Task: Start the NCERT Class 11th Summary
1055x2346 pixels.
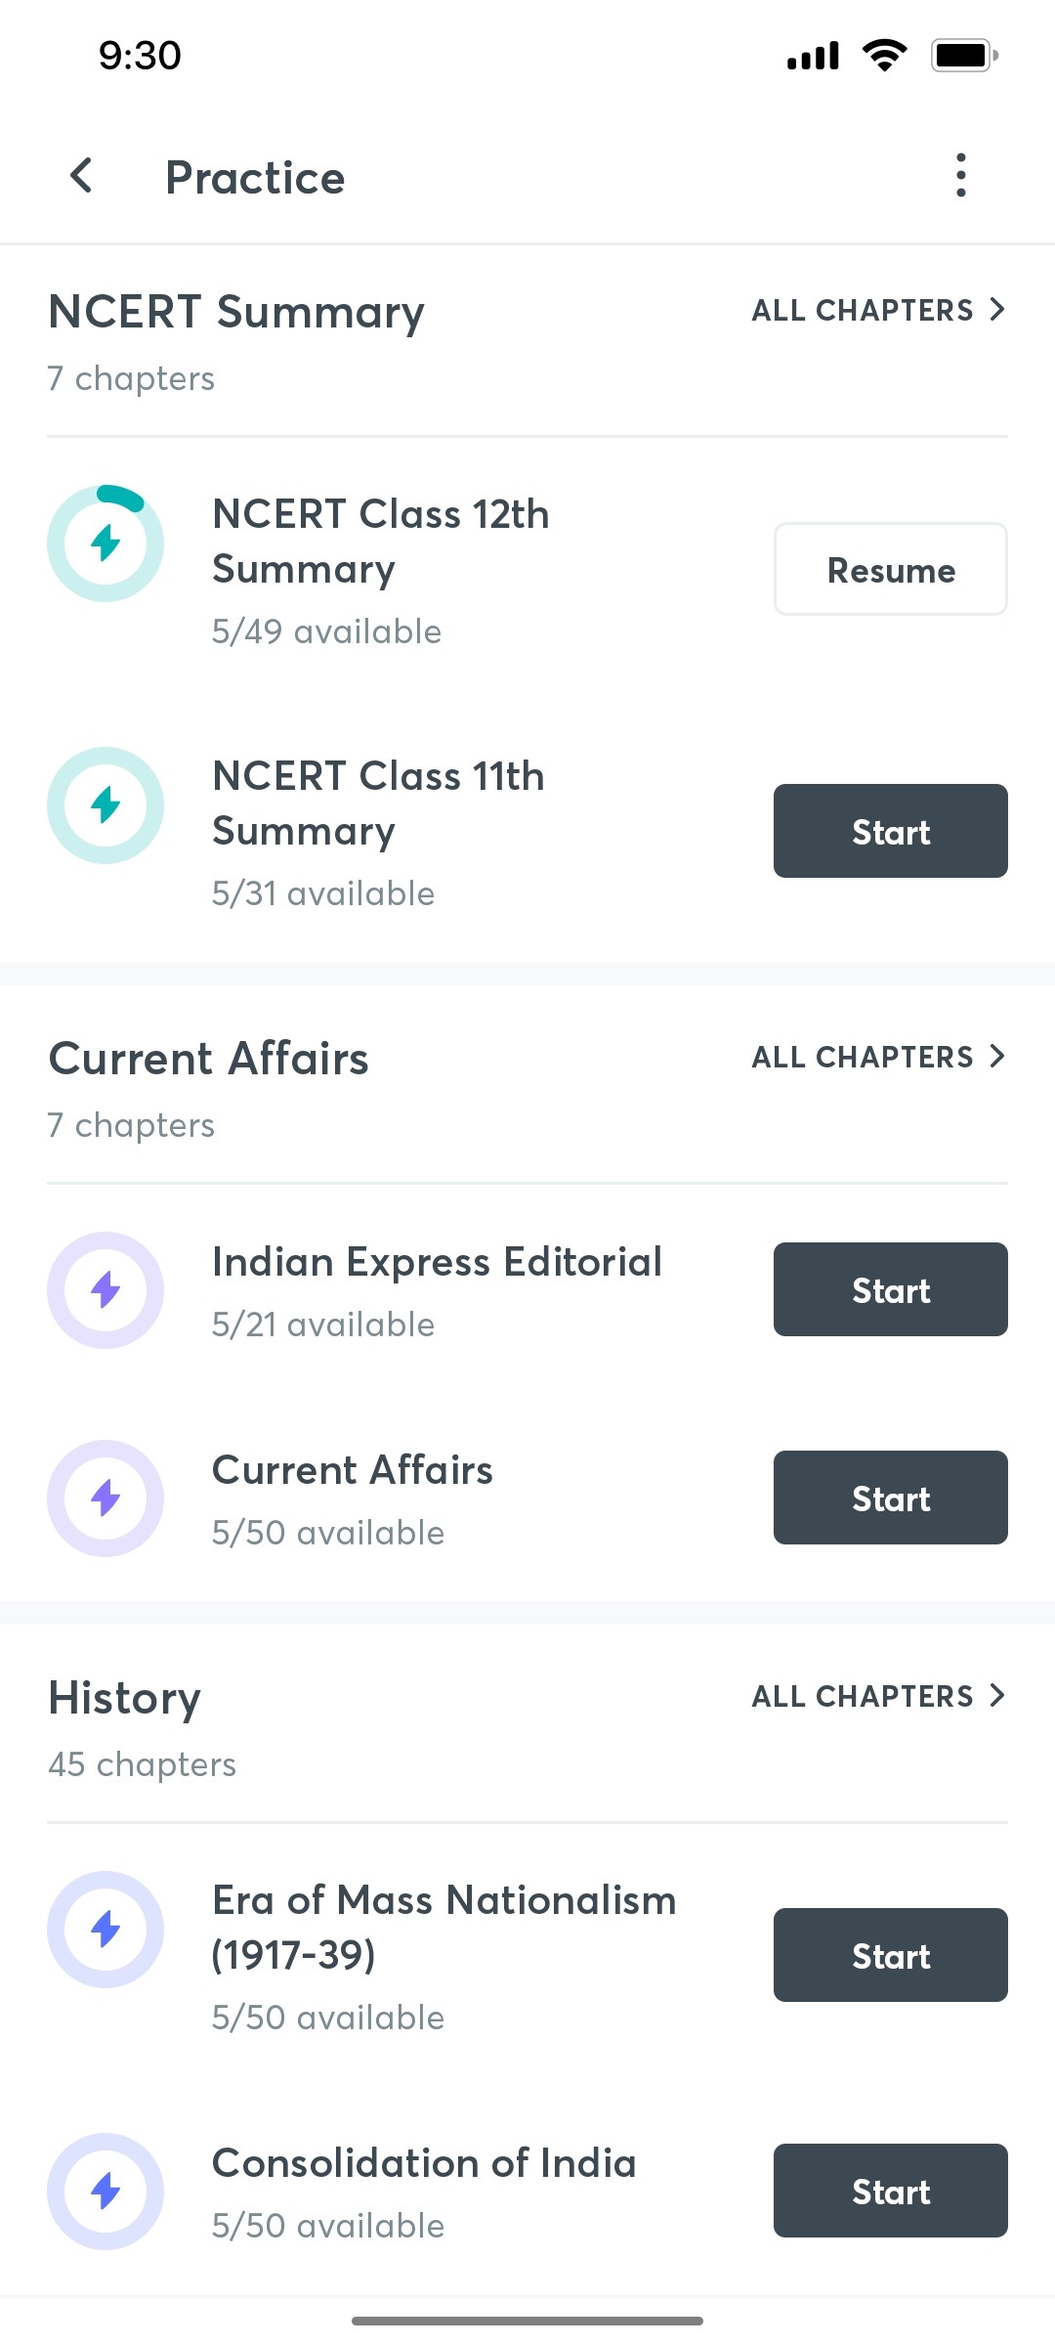Action: pyautogui.click(x=890, y=831)
